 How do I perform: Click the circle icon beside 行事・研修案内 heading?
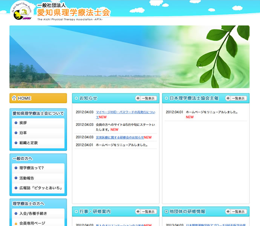pyautogui.click(x=76, y=212)
